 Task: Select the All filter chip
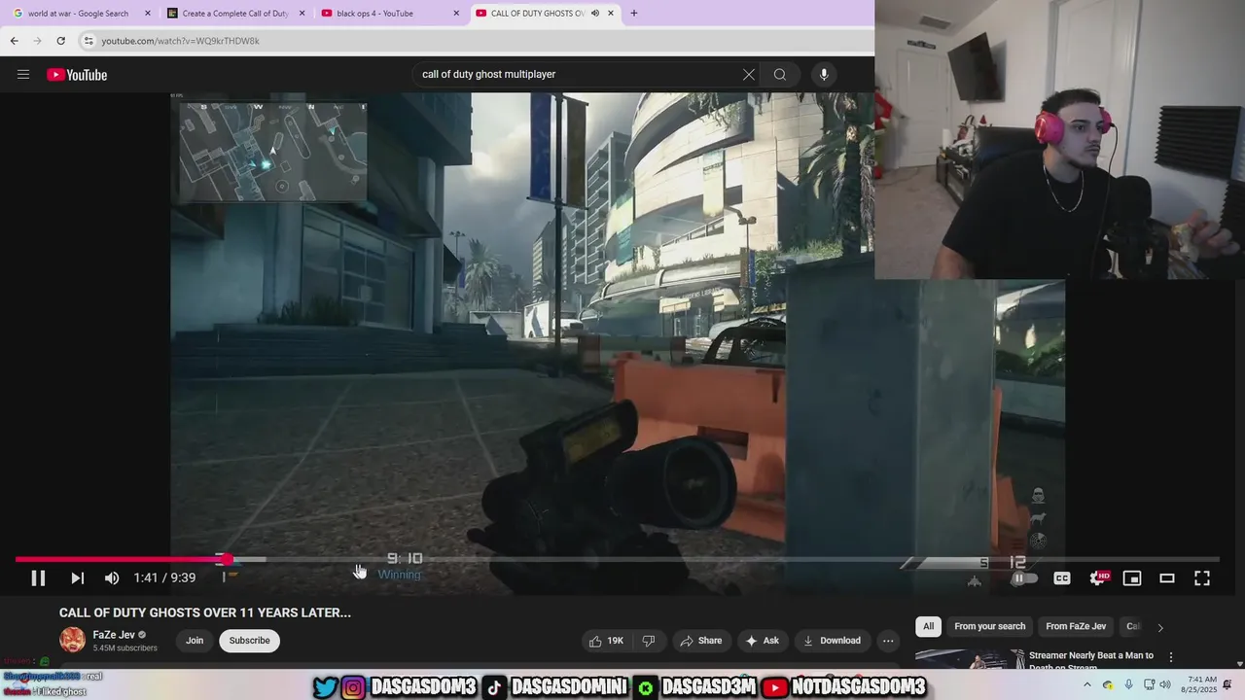click(928, 626)
